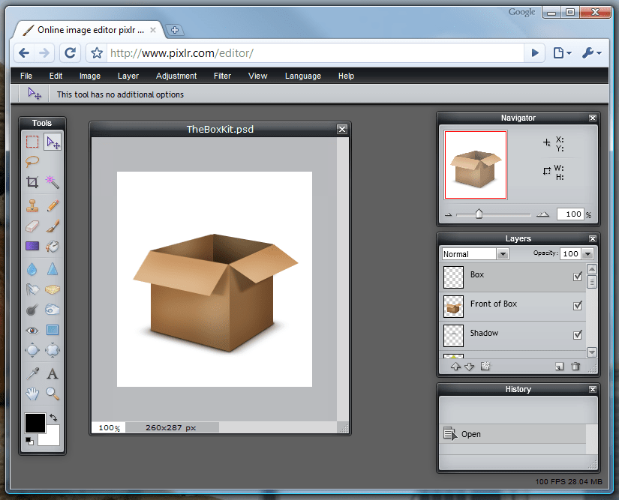
Task: Choose the Magic Wand tool
Action: (52, 181)
